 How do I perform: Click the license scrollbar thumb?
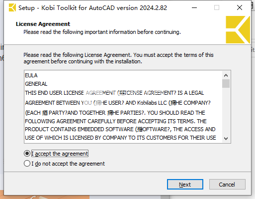[226, 83]
